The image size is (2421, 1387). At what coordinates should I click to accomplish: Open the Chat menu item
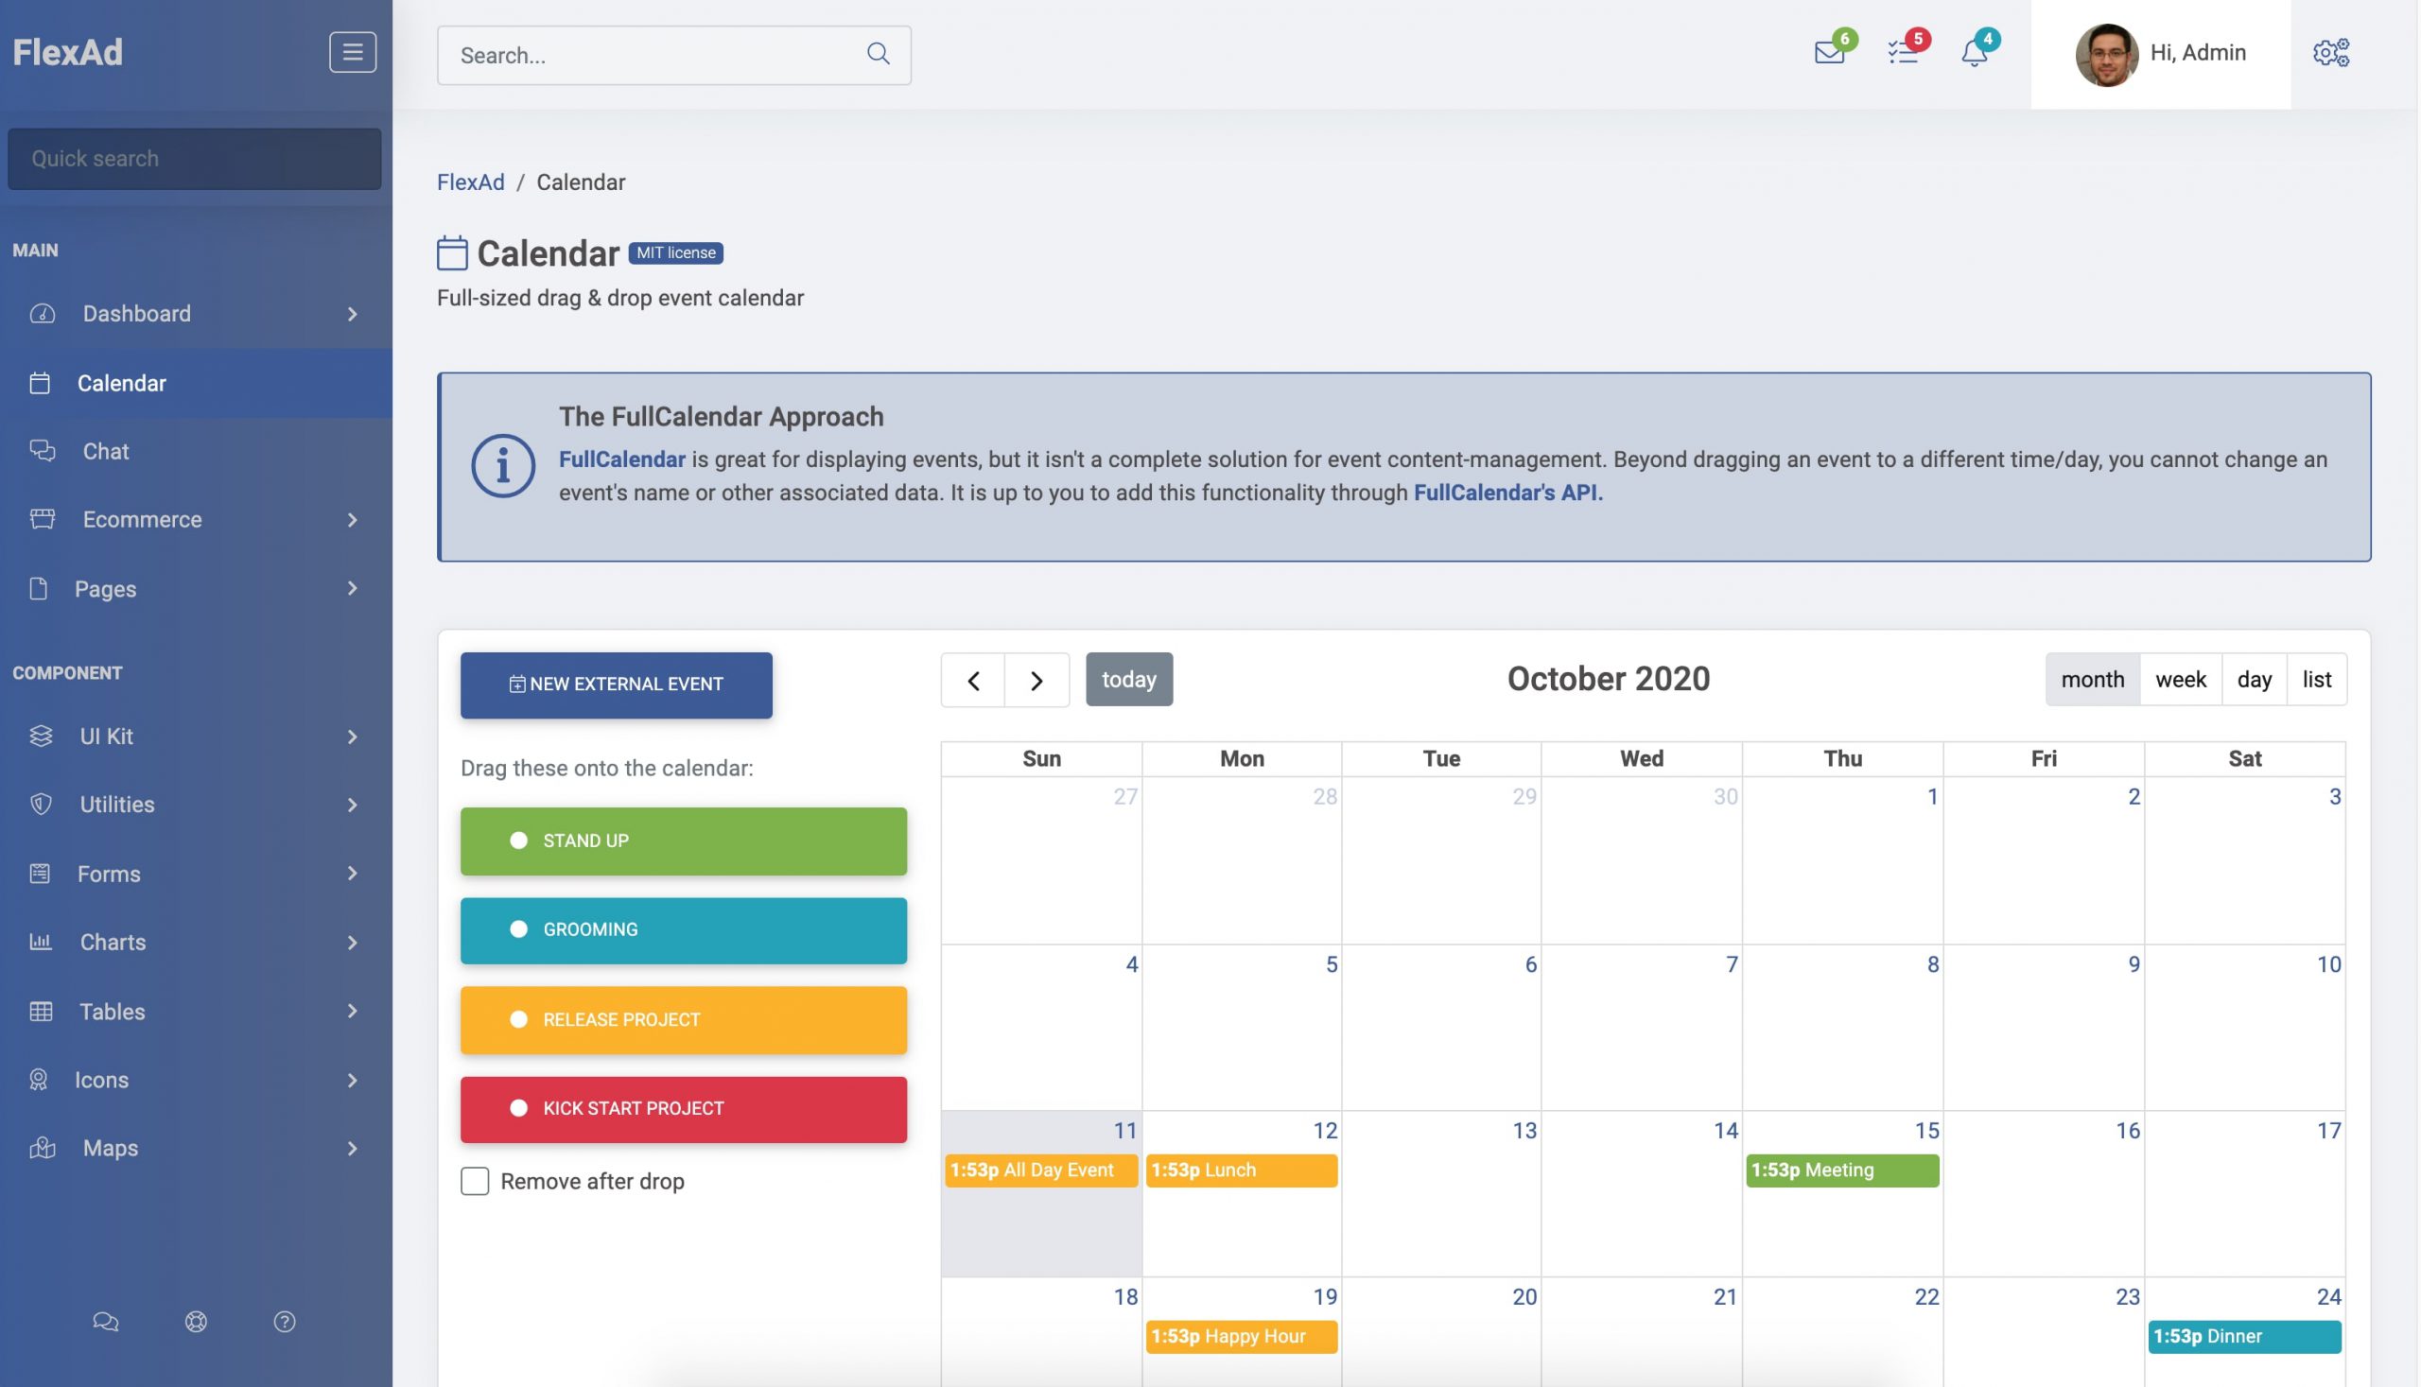(x=197, y=451)
